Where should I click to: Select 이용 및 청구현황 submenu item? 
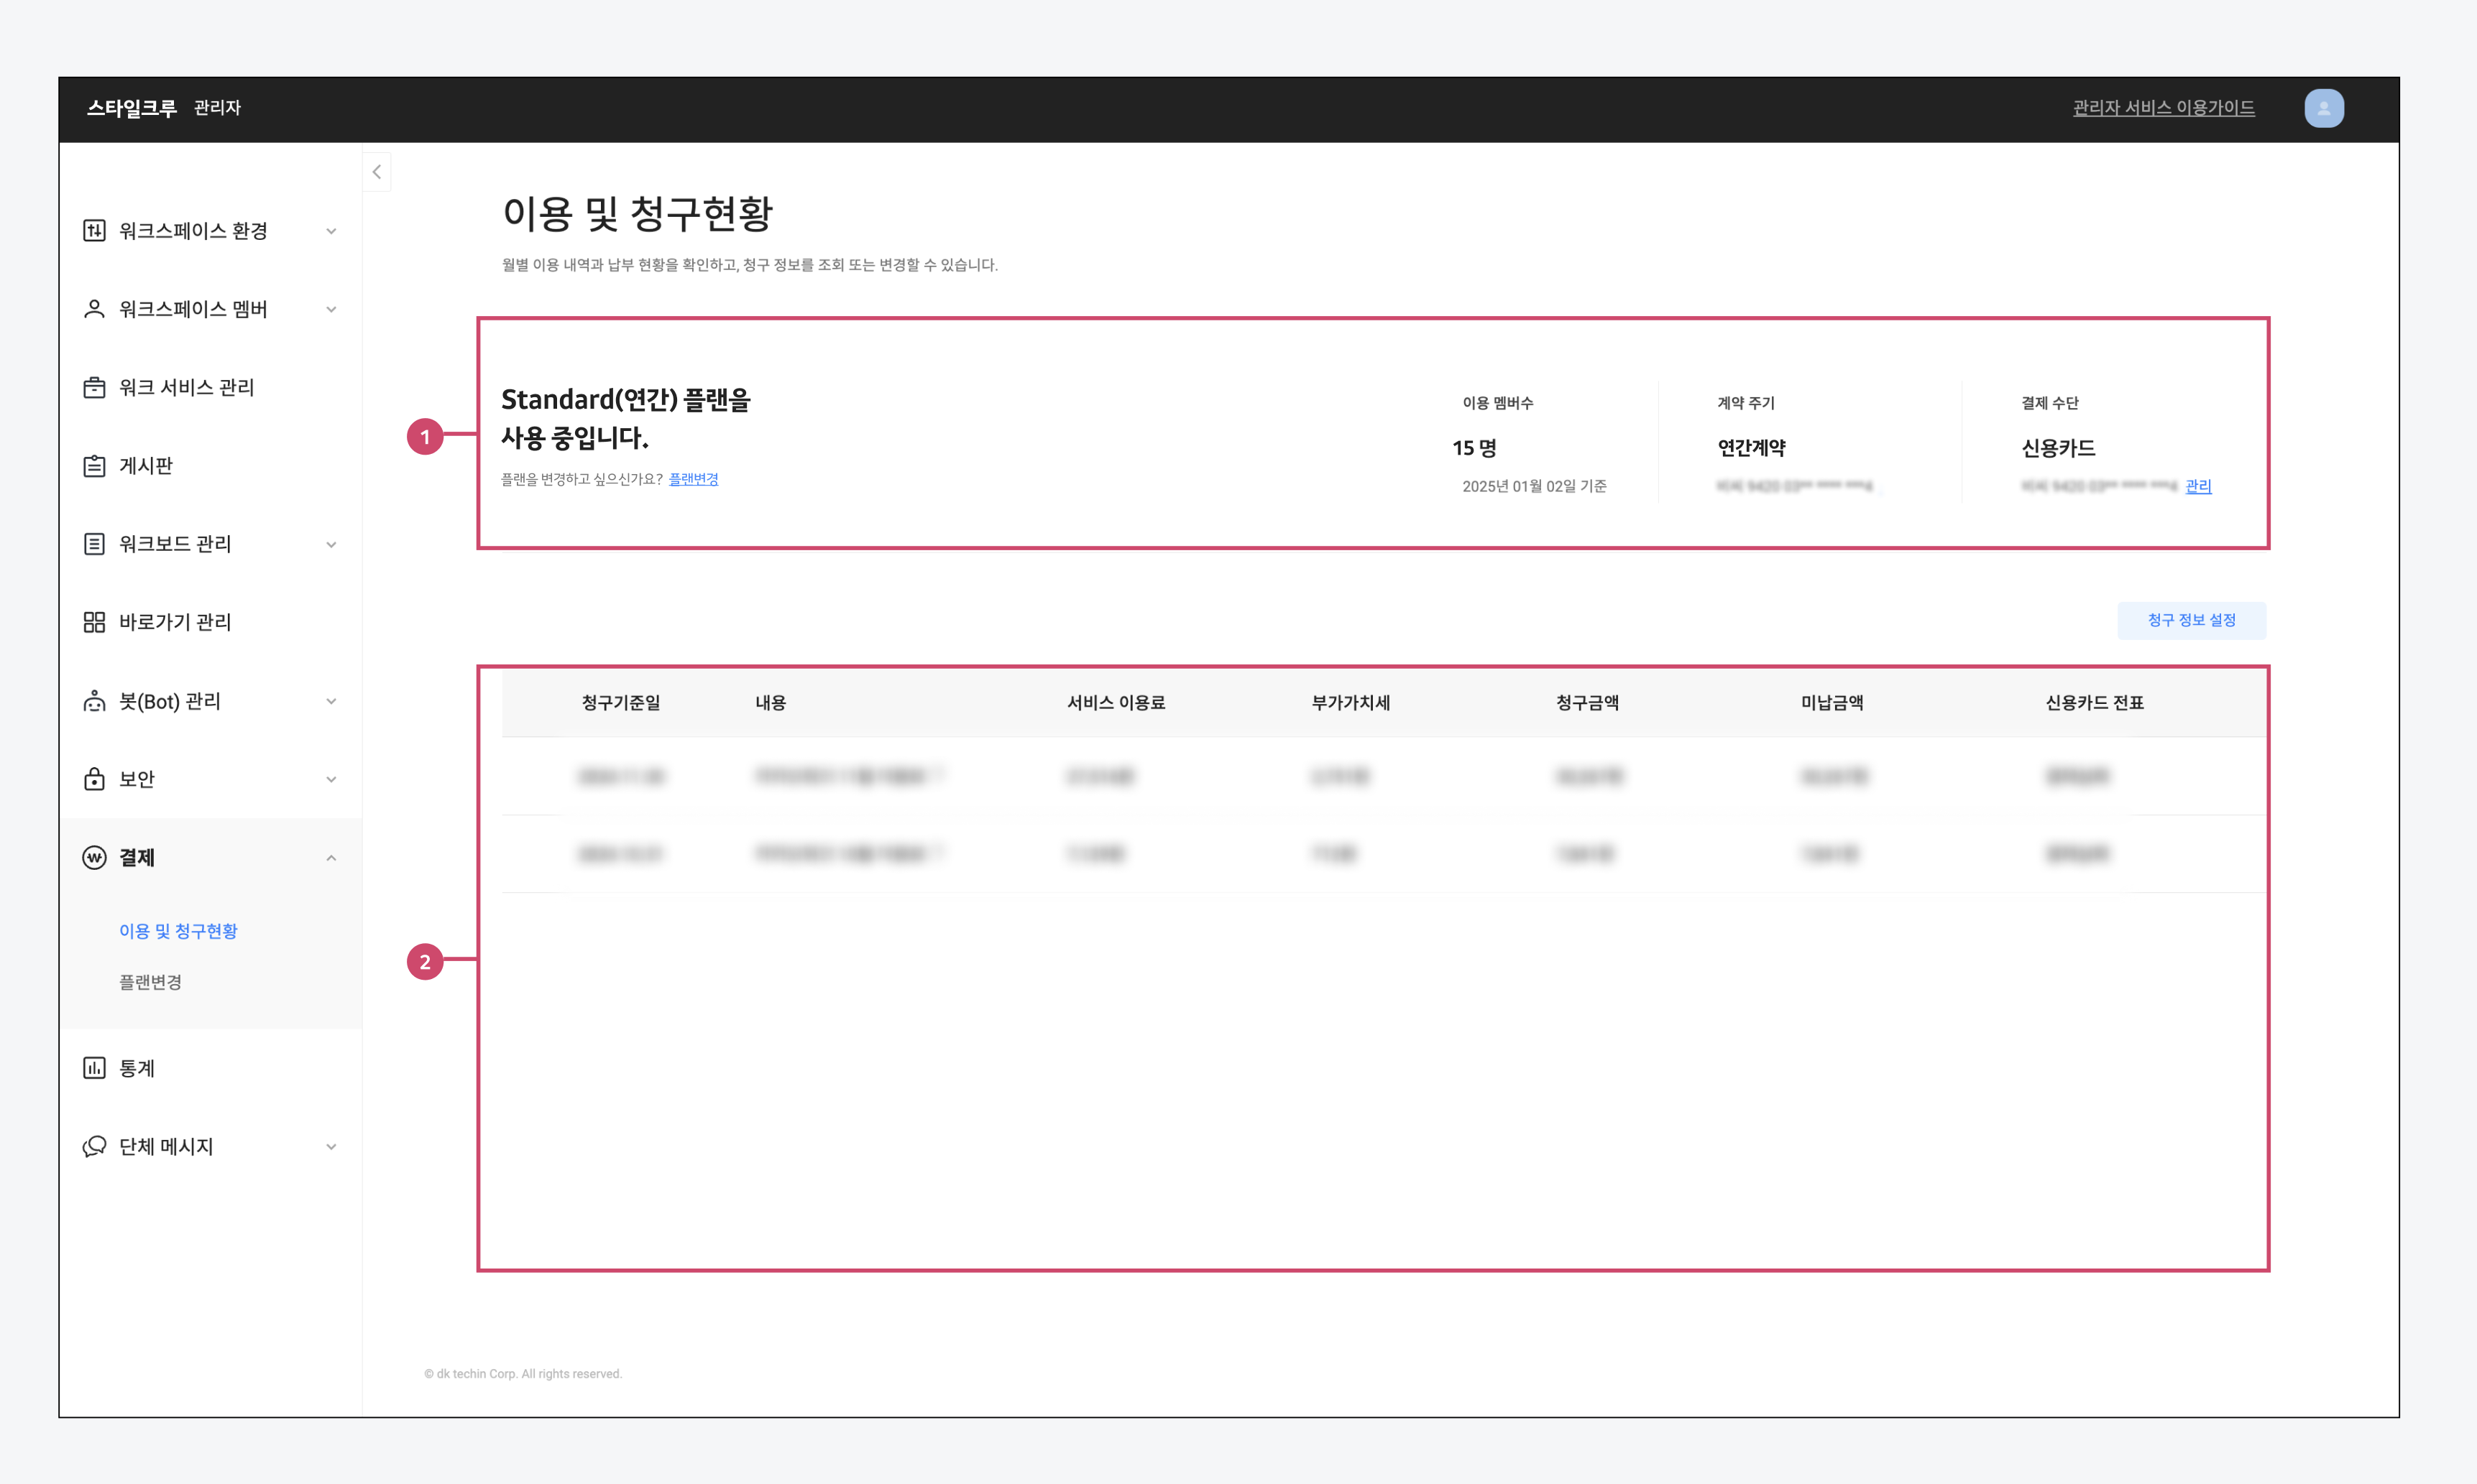(178, 931)
